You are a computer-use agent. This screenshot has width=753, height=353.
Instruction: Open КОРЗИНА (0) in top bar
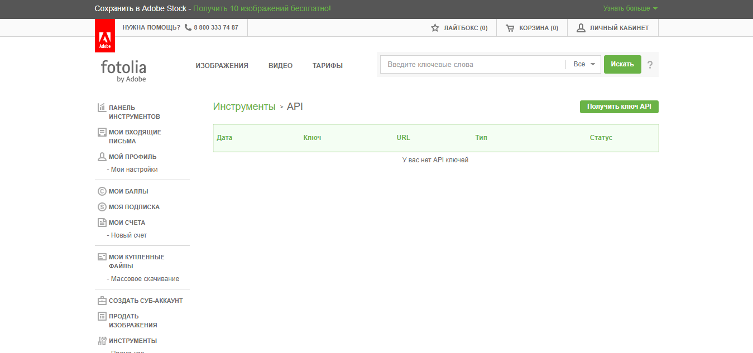[x=532, y=28]
